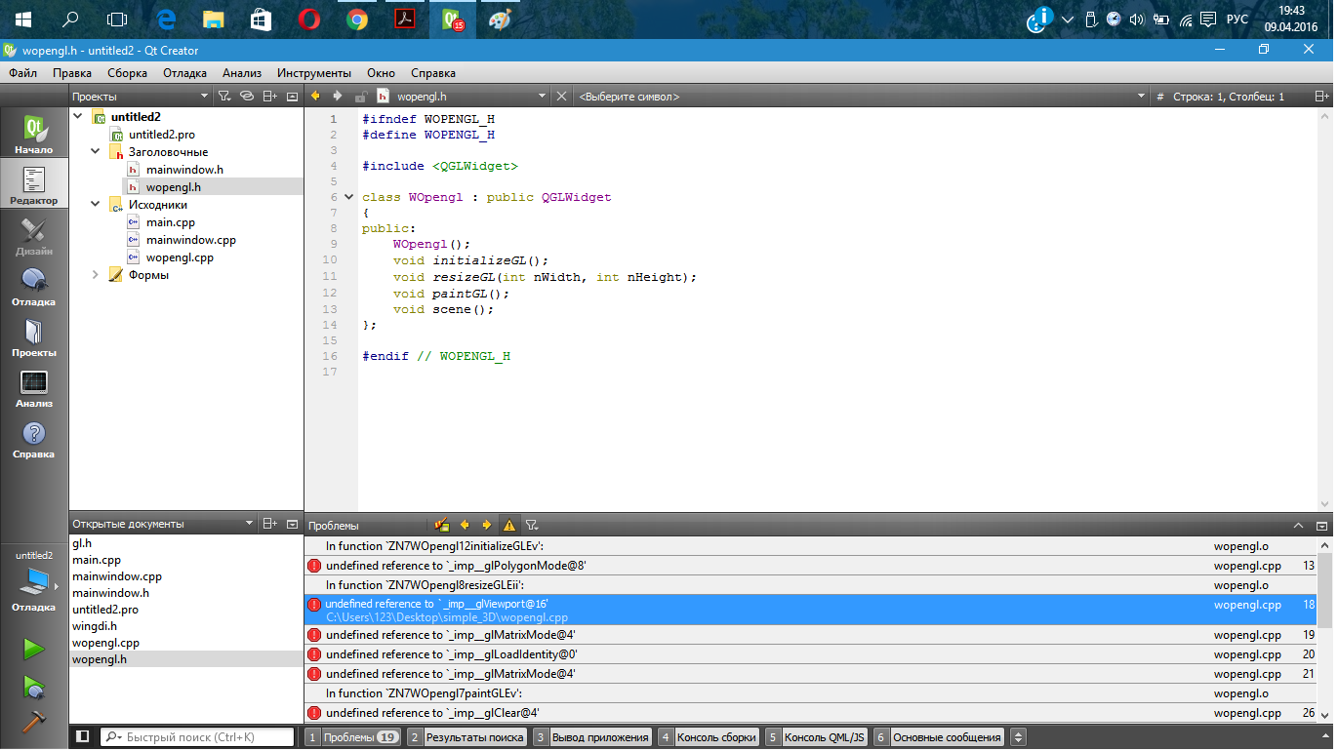1338x751 pixels.
Task: Close the Projects side panel
Action: 292,97
